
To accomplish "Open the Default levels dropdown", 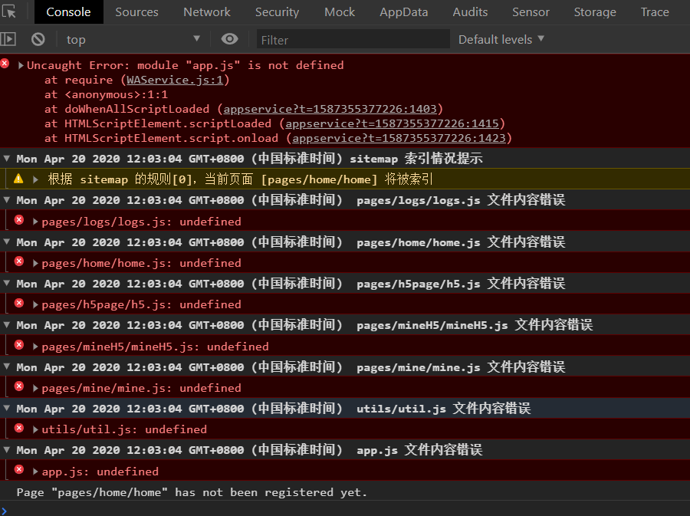I will pyautogui.click(x=501, y=40).
